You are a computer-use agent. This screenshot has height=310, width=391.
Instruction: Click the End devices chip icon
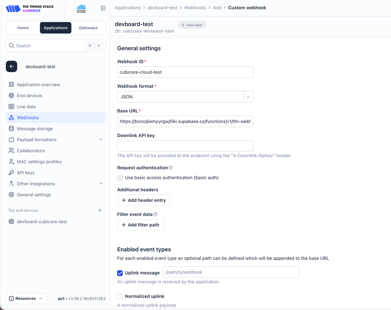11,95
